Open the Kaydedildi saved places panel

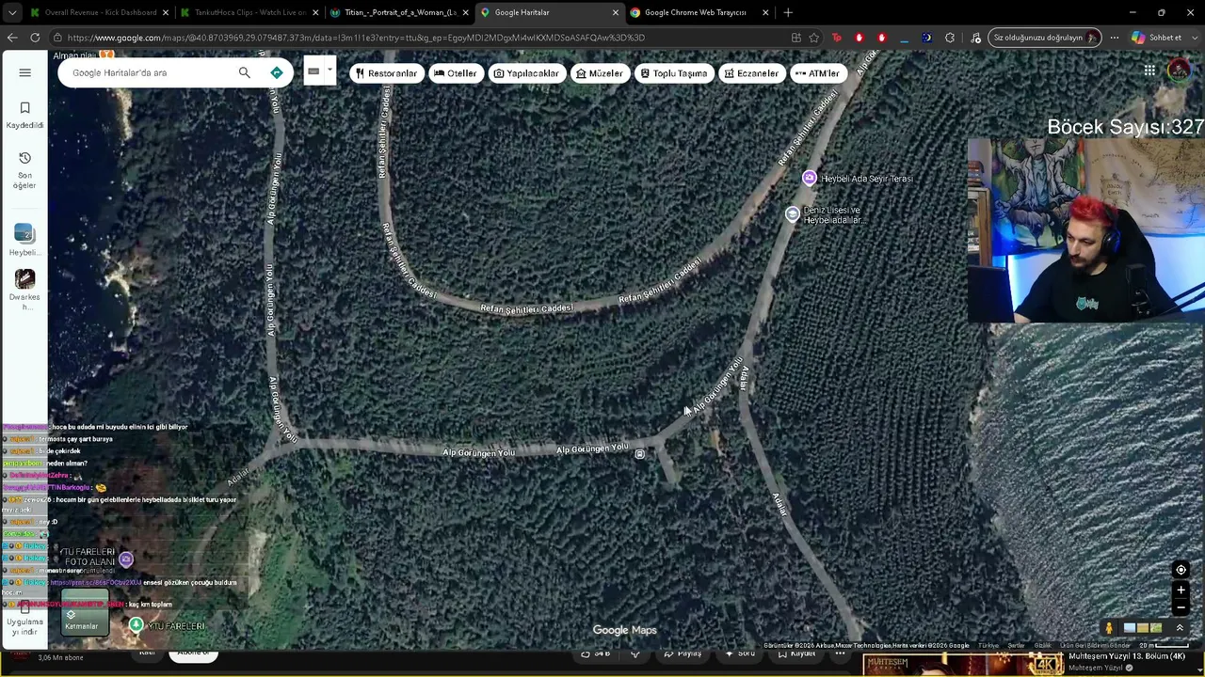pos(24,115)
